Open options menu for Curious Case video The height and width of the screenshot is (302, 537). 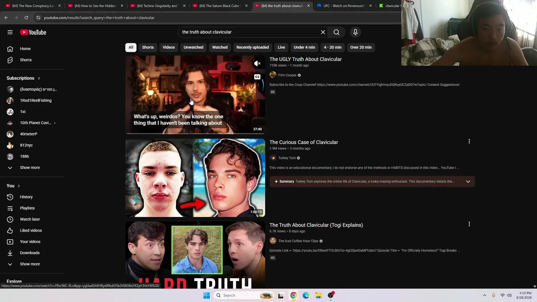coord(469,141)
